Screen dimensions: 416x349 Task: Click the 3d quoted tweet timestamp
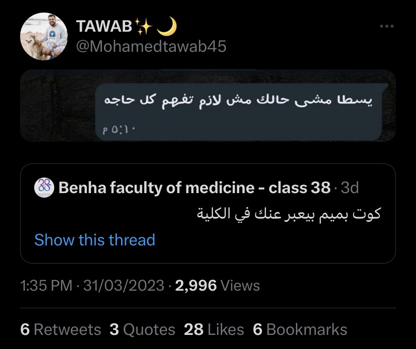[x=350, y=188]
